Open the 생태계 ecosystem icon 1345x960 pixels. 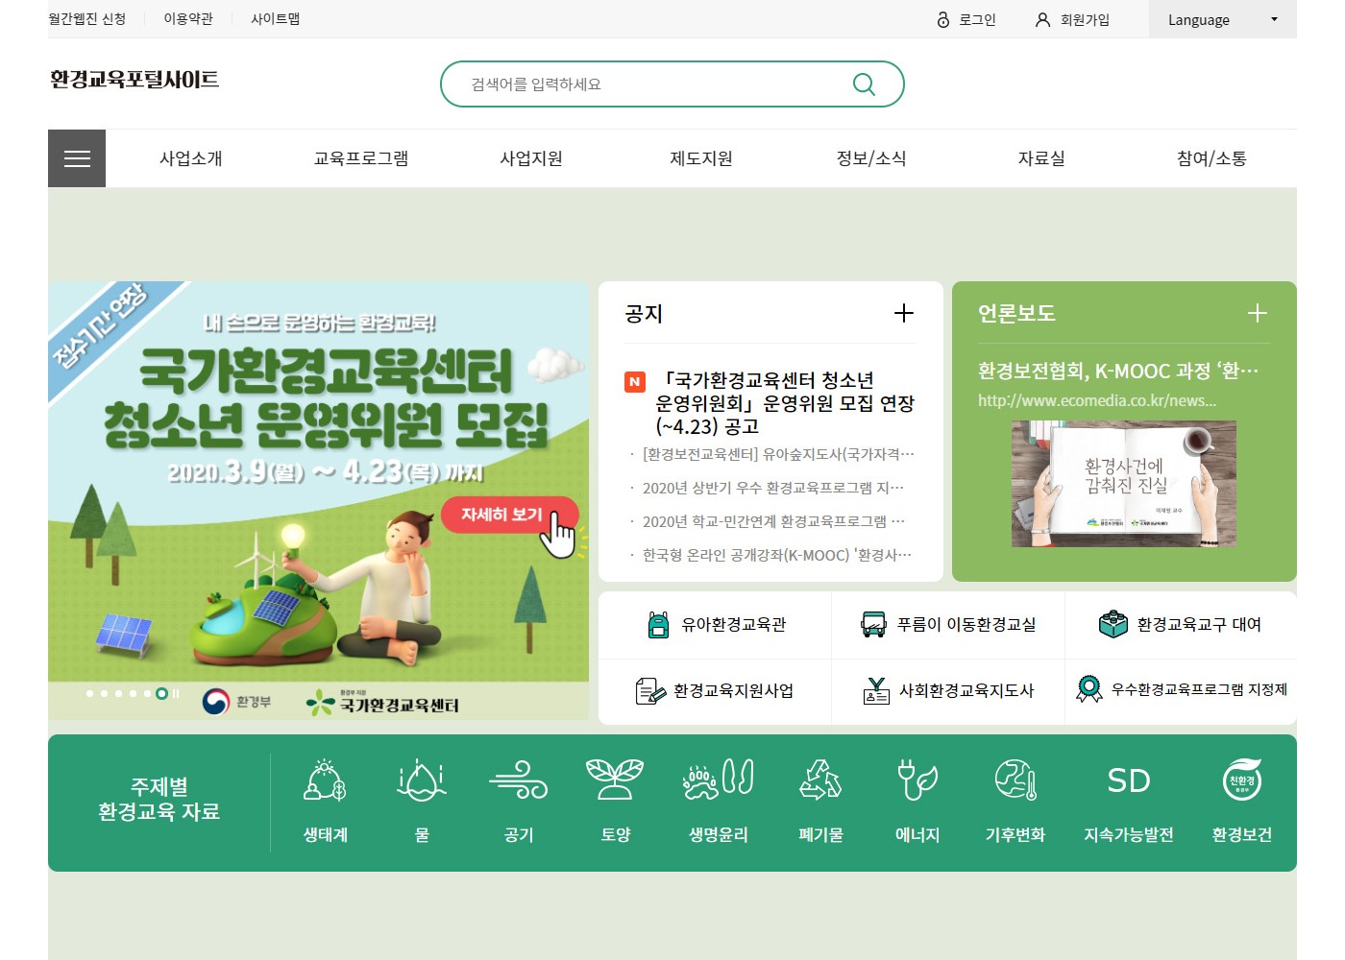326,780
